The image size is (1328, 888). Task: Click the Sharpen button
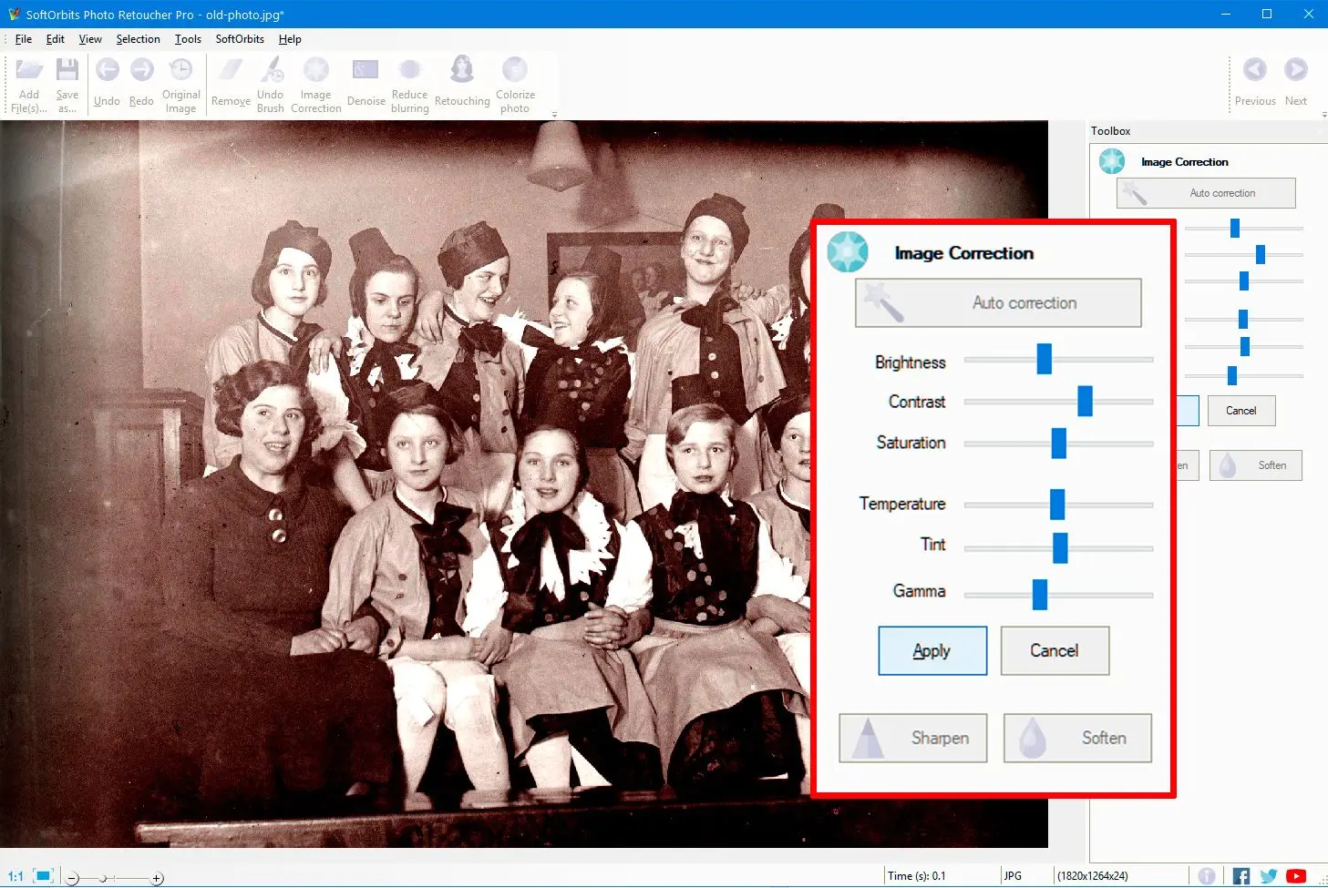912,738
